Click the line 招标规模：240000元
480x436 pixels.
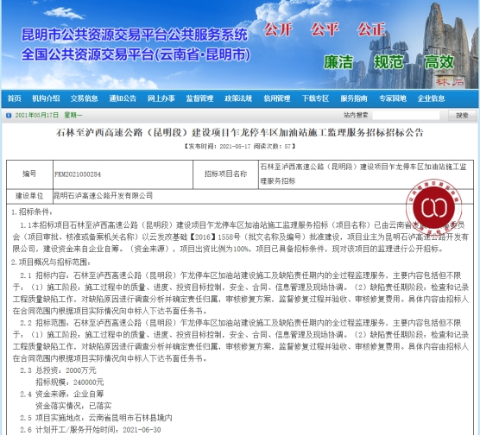[x=69, y=382]
